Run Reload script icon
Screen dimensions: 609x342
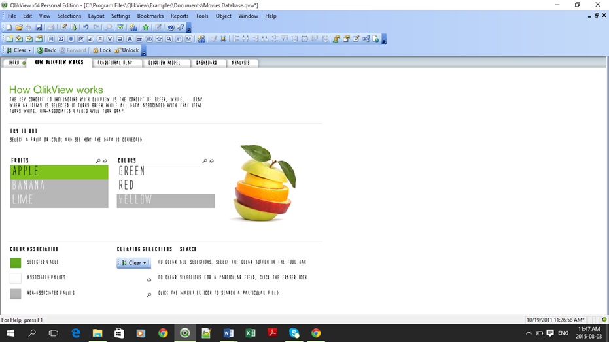pyautogui.click(x=73, y=27)
